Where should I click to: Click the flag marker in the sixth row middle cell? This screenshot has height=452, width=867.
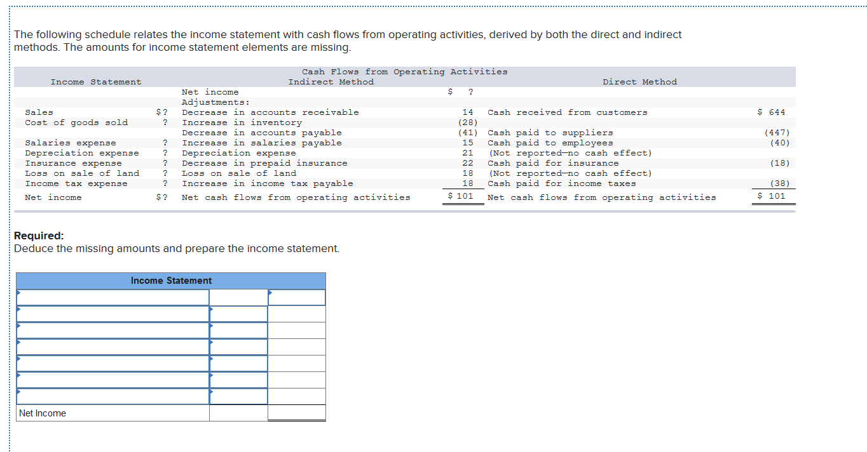(212, 375)
